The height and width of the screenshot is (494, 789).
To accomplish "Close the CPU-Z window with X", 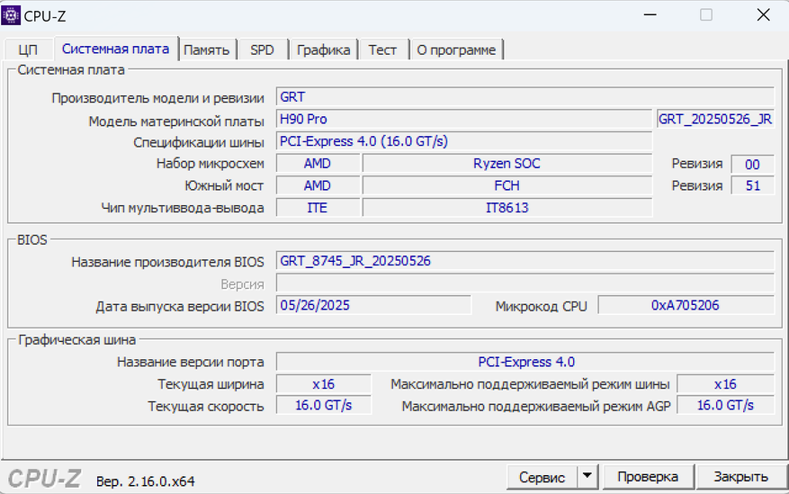I will 763,15.
